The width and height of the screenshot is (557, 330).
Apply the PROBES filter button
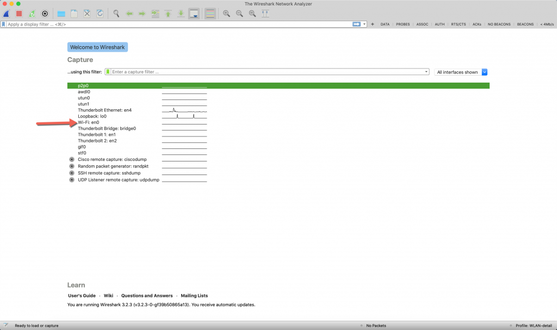403,24
